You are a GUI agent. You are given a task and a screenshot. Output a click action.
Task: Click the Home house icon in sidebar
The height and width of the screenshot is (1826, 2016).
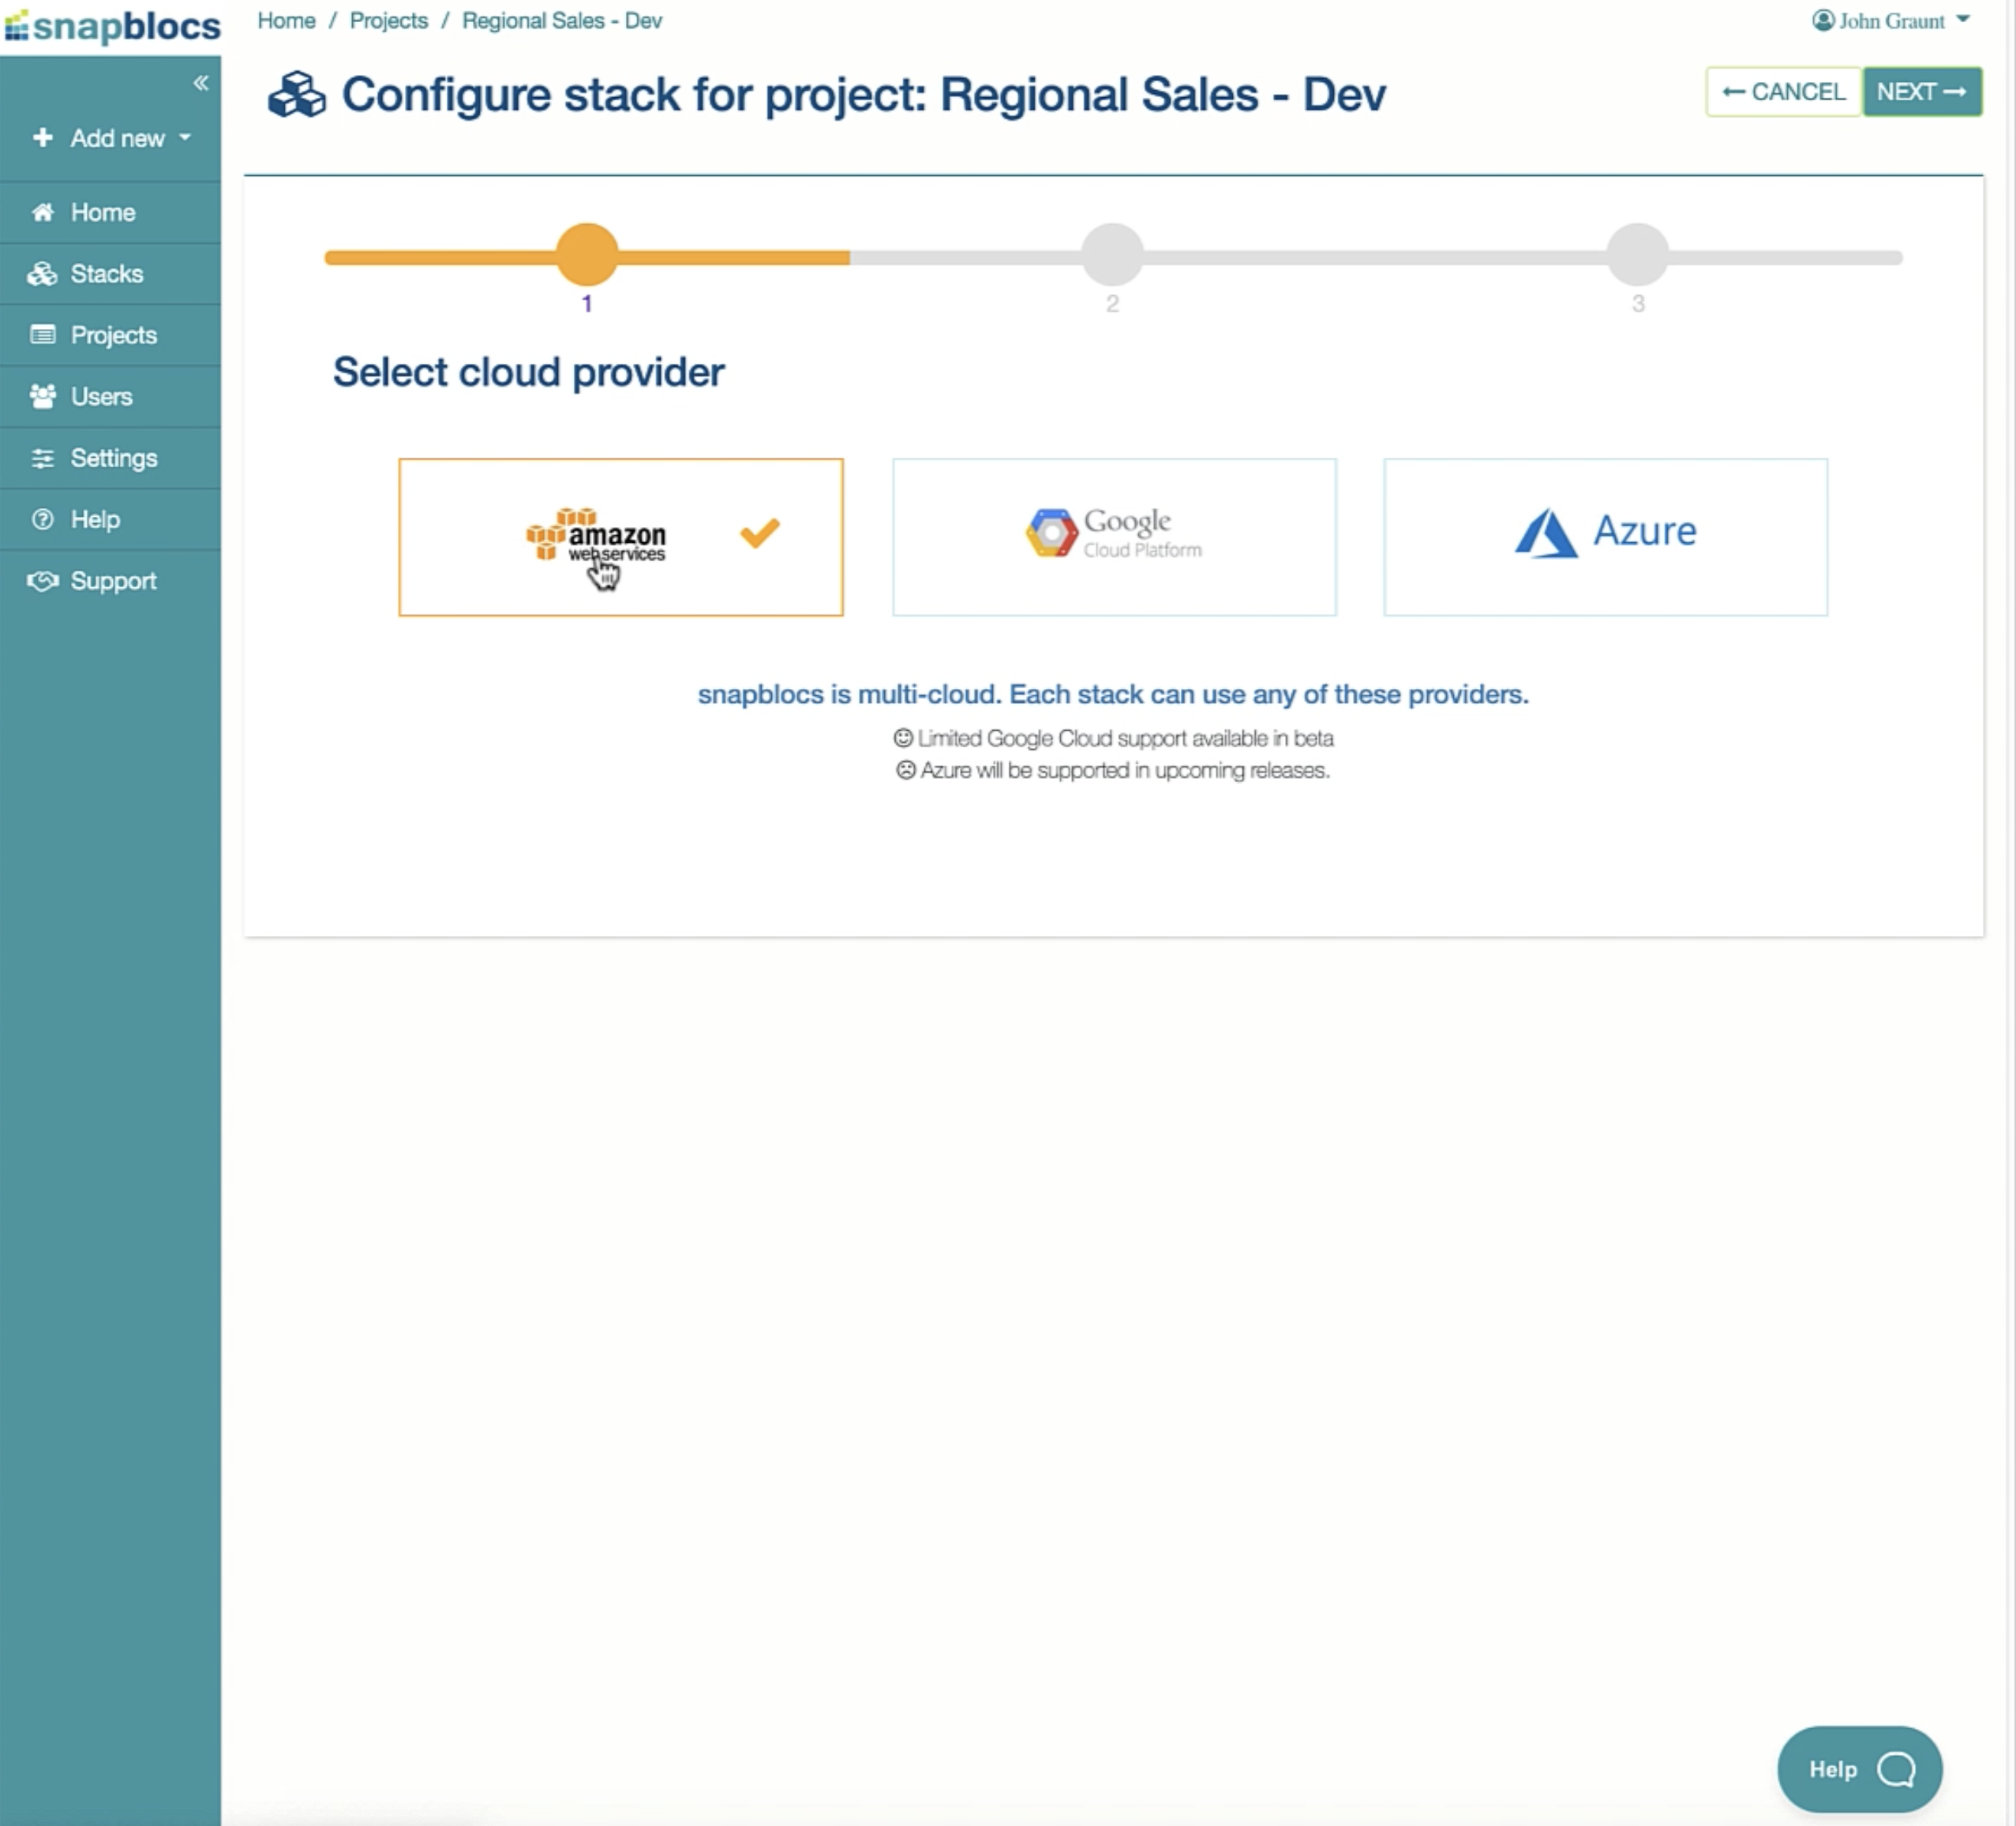click(42, 212)
